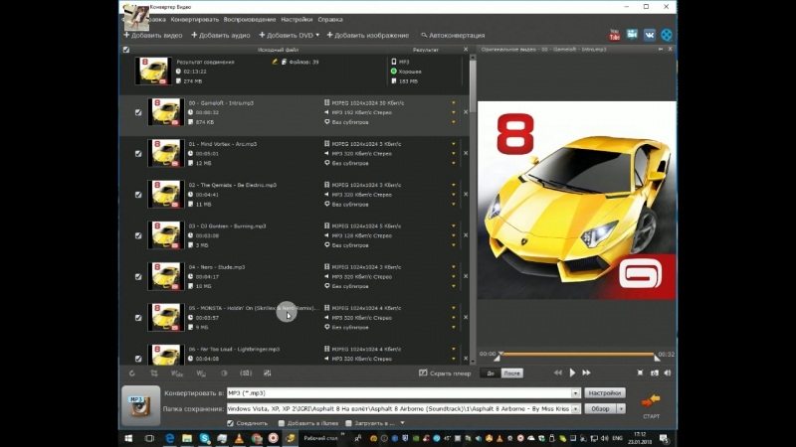Enable the Добавить в iTunes checkbox
The width and height of the screenshot is (796, 447).
[x=282, y=423]
